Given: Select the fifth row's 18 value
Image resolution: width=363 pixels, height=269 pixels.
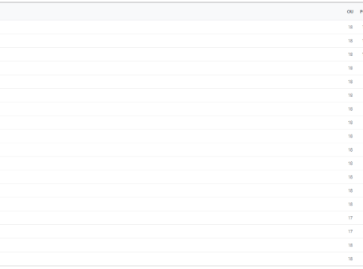Looking at the screenshot, I should tap(350, 81).
